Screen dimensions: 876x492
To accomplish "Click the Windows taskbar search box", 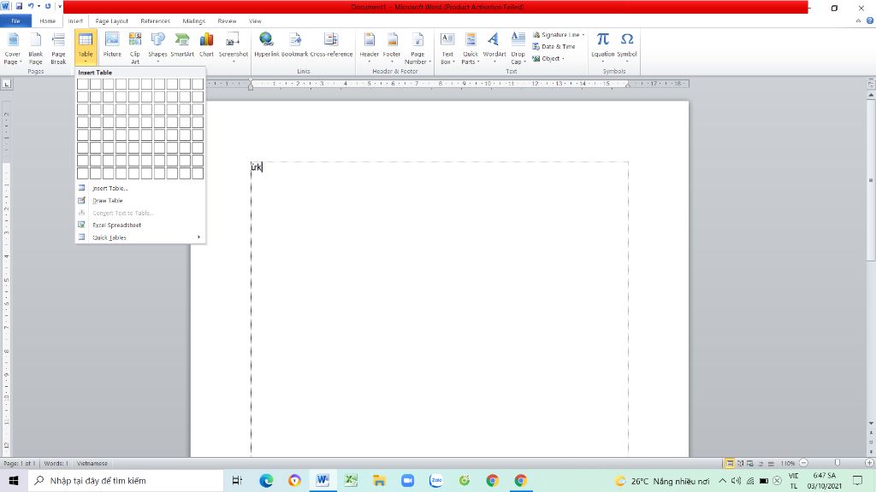I will tap(126, 480).
